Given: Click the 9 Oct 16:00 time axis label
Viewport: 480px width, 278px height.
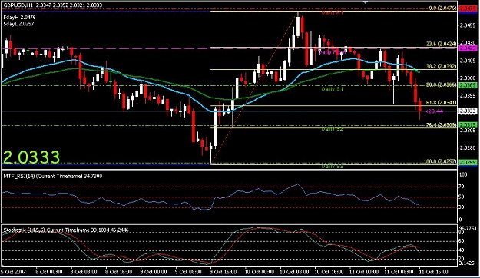Looking at the screenshot, I should click(x=223, y=272).
